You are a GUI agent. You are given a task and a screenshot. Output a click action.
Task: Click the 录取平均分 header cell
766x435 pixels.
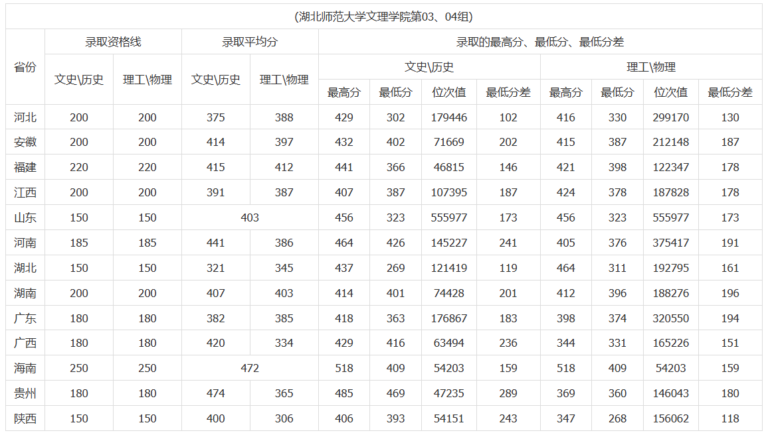pos(250,42)
